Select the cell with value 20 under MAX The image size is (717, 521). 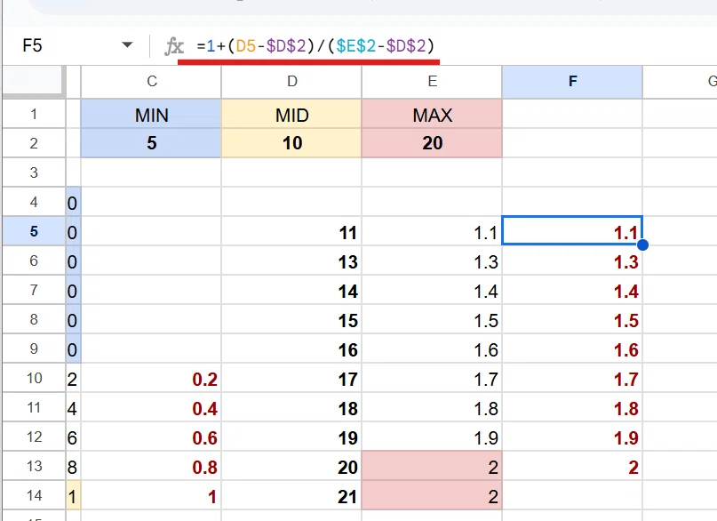point(432,143)
